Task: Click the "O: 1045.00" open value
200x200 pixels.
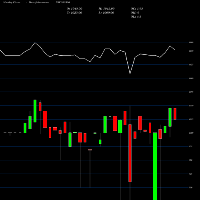Action: click(74, 8)
